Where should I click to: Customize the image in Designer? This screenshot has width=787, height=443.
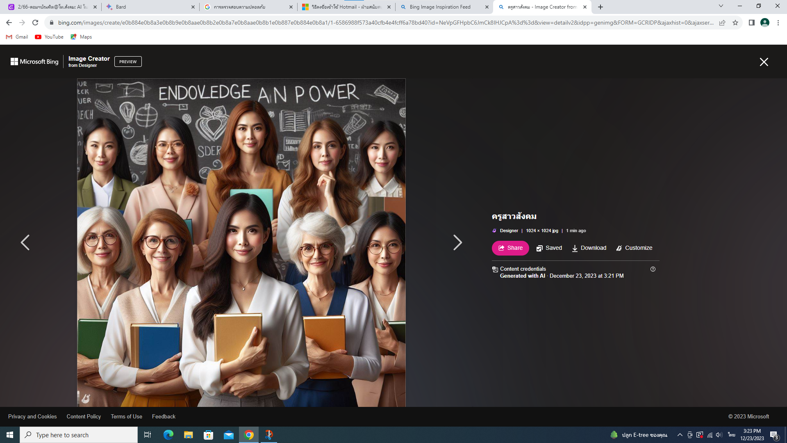[634, 248]
